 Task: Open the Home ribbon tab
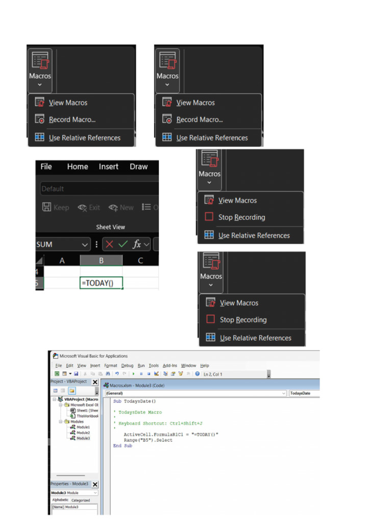point(78,167)
